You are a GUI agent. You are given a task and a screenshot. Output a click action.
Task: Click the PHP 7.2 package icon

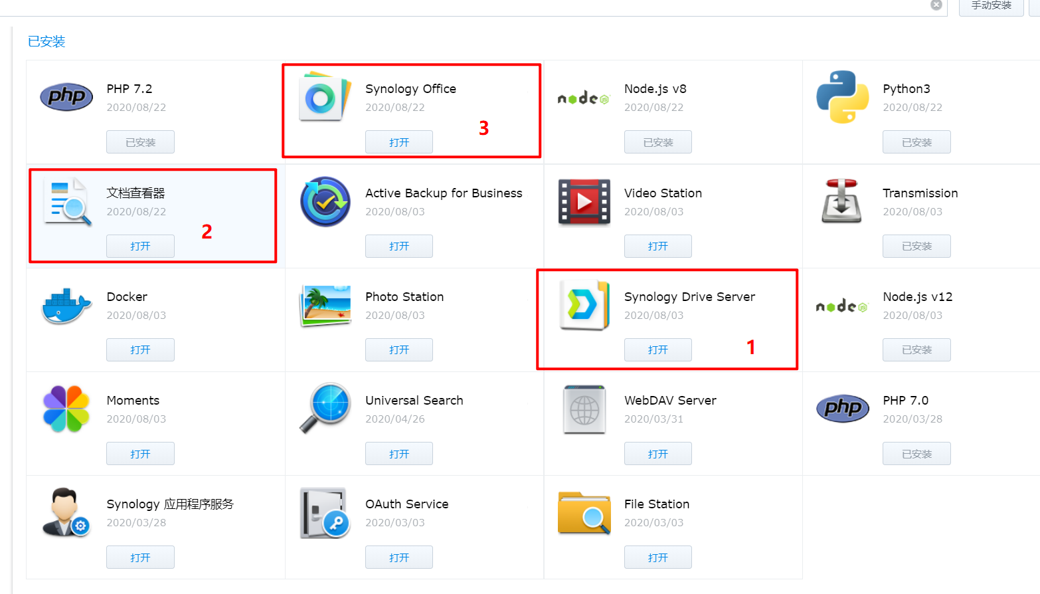(x=66, y=97)
